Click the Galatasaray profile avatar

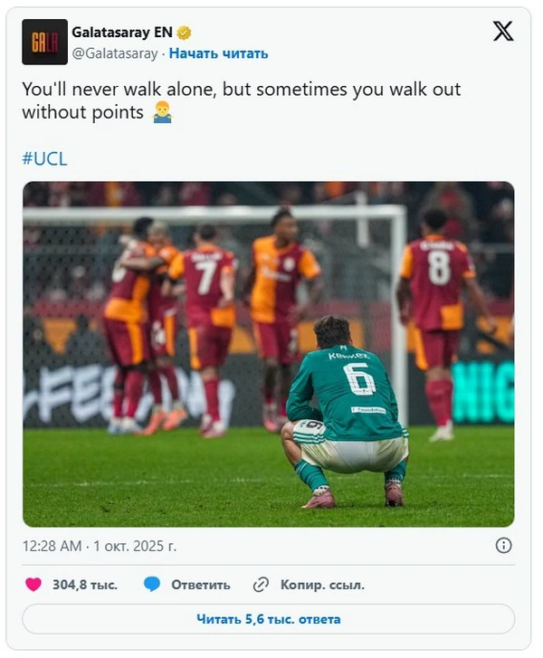point(44,42)
